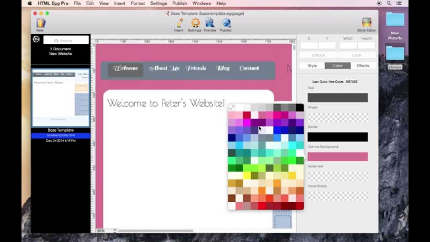430x242 pixels.
Task: Switch to the Style tab
Action: (311, 66)
